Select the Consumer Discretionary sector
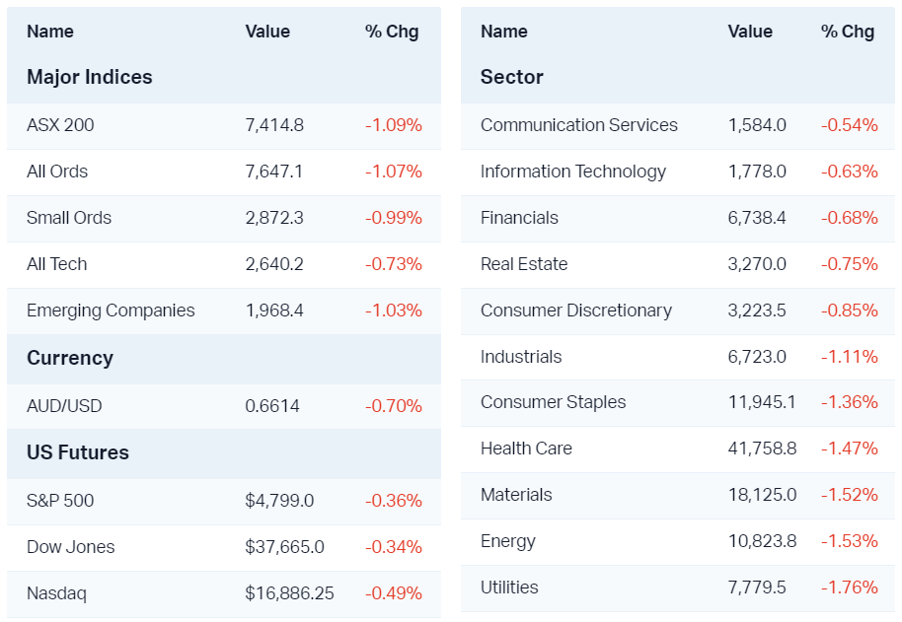This screenshot has height=622, width=902. coord(575,311)
